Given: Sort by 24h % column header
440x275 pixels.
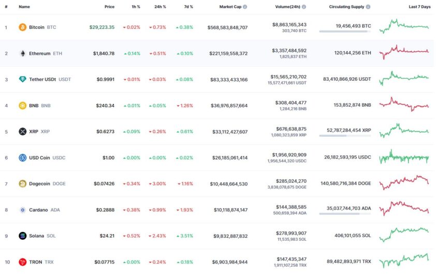Looking at the screenshot, I should (160, 7).
